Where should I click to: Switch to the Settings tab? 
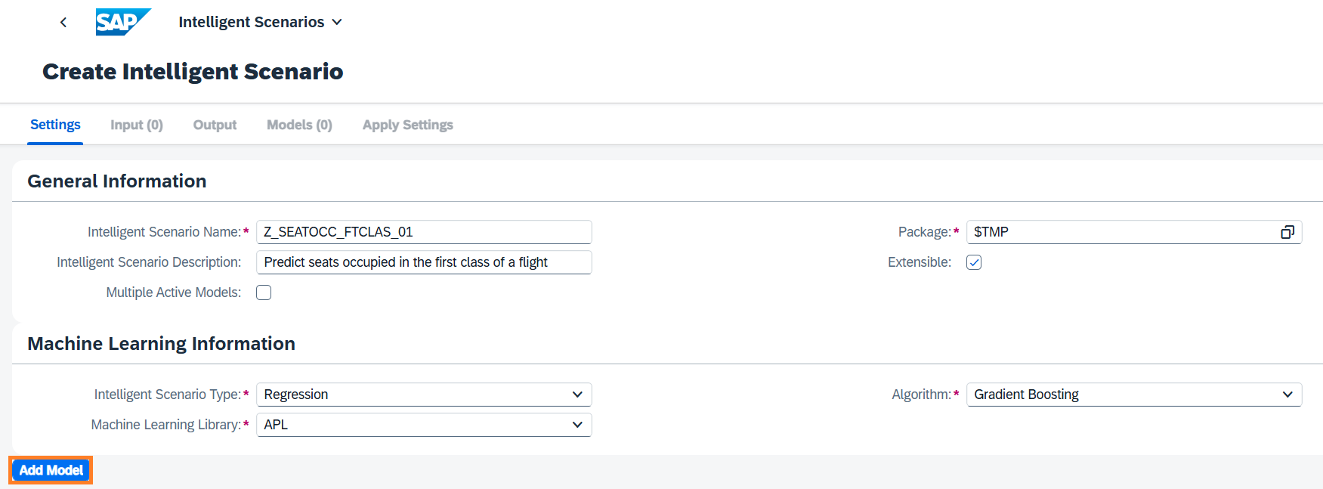[x=55, y=125]
